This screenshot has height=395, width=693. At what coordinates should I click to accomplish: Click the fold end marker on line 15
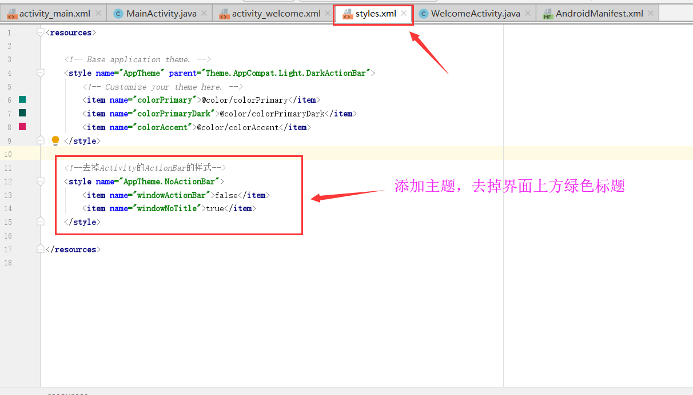(x=41, y=222)
